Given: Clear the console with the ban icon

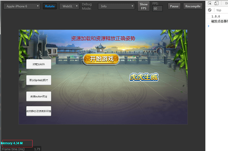Looking at the screenshot, I should coord(209,10).
